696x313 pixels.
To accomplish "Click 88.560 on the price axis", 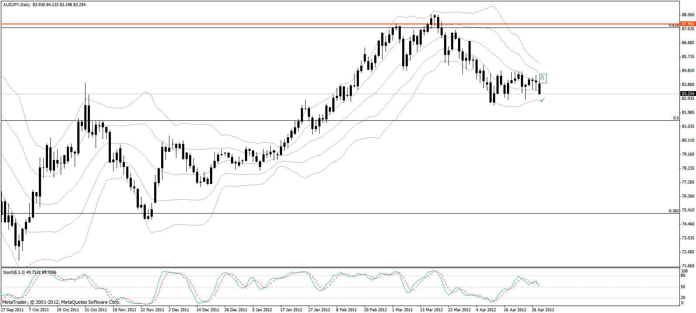I will [688, 14].
